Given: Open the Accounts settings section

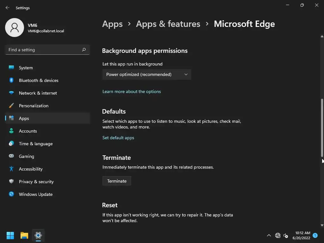Looking at the screenshot, I should click(x=28, y=131).
